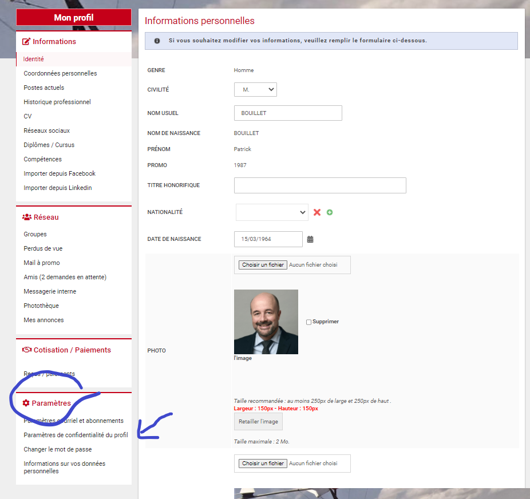The height and width of the screenshot is (499, 530).
Task: Click the genre value Homme
Action: point(244,70)
